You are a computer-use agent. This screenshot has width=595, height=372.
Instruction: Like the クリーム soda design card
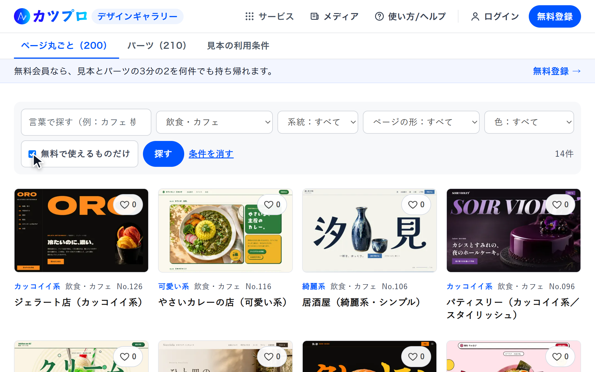(128, 357)
